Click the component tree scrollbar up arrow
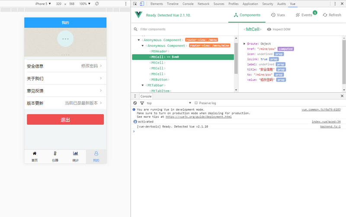 (x=236, y=38)
